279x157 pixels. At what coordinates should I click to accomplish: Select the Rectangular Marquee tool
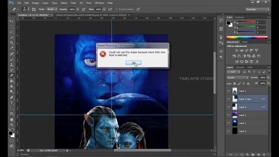tap(12, 27)
